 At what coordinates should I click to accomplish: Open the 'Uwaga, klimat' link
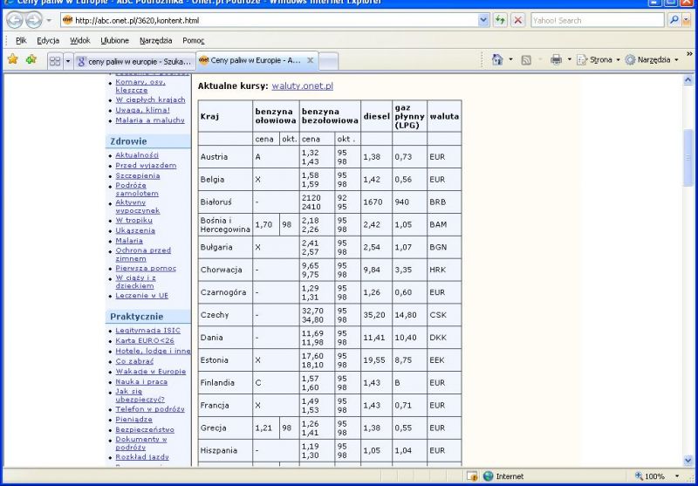142,110
